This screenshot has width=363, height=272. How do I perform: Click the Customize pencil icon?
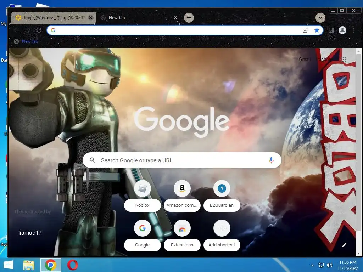(344, 245)
